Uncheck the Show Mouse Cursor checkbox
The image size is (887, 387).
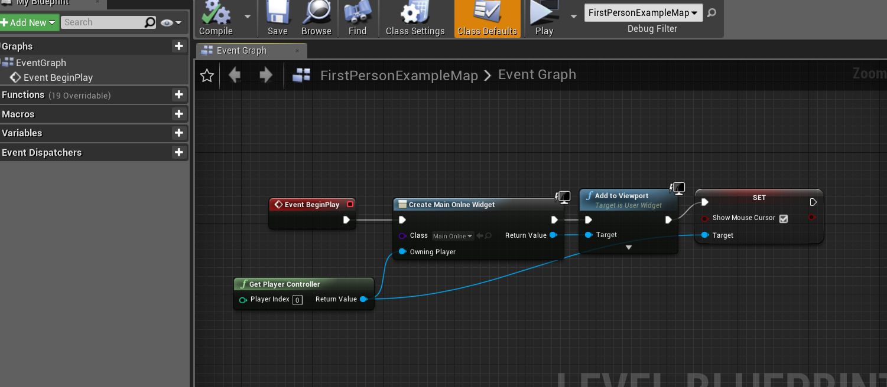click(784, 218)
